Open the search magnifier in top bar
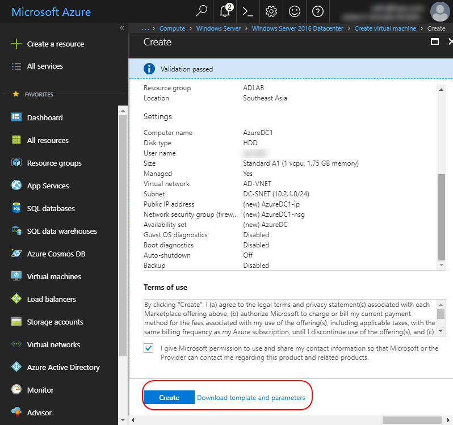Image resolution: width=453 pixels, height=425 pixels. point(202,11)
